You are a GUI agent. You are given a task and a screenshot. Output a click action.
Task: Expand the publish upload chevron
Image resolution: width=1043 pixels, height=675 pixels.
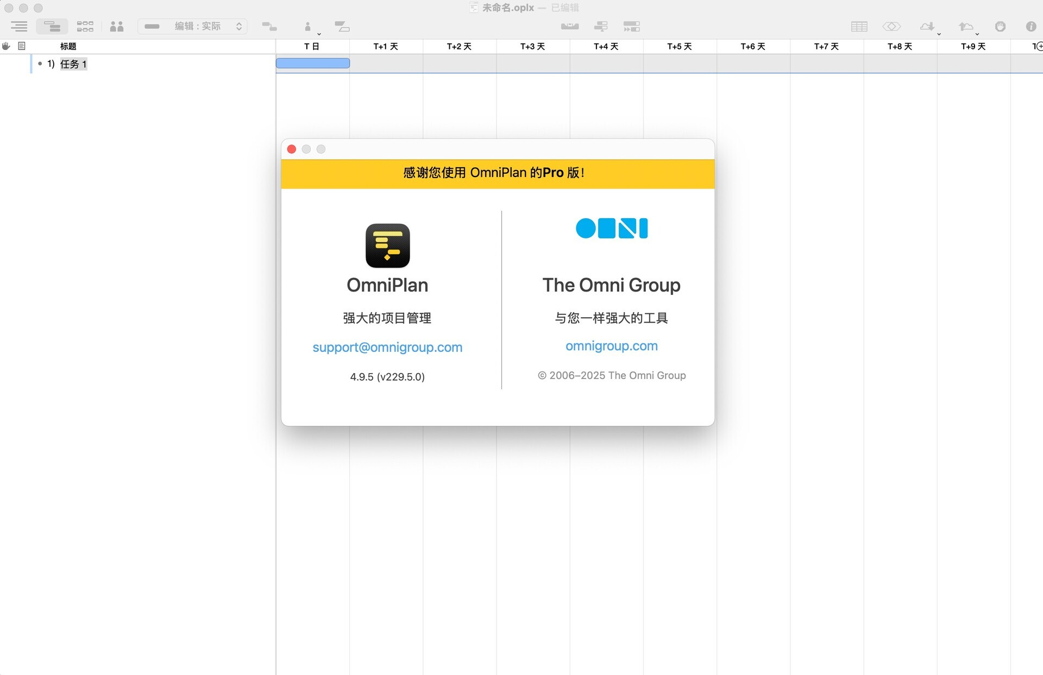coord(976,34)
